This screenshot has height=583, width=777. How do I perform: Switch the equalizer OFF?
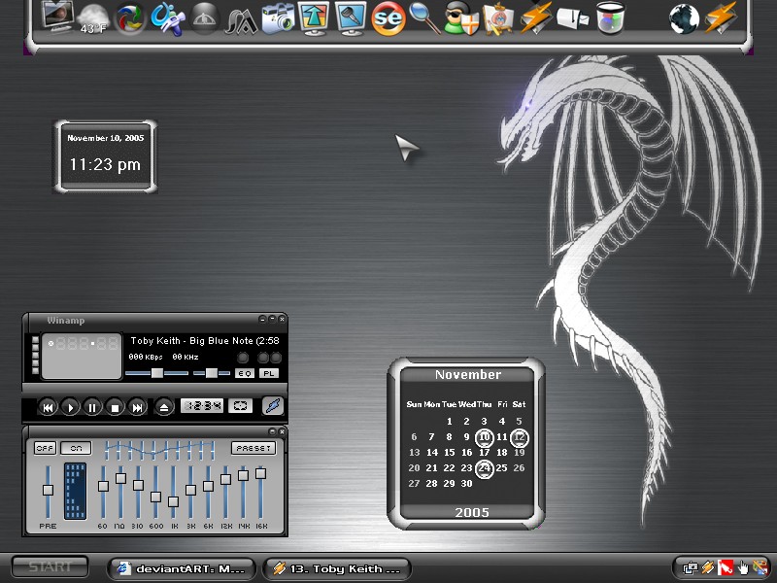(45, 448)
